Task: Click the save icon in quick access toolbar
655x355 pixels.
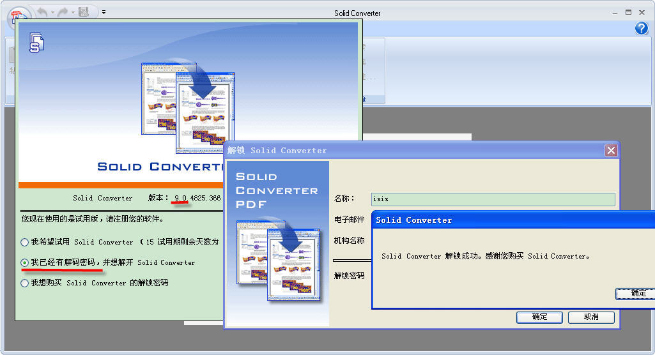Action: coord(84,12)
